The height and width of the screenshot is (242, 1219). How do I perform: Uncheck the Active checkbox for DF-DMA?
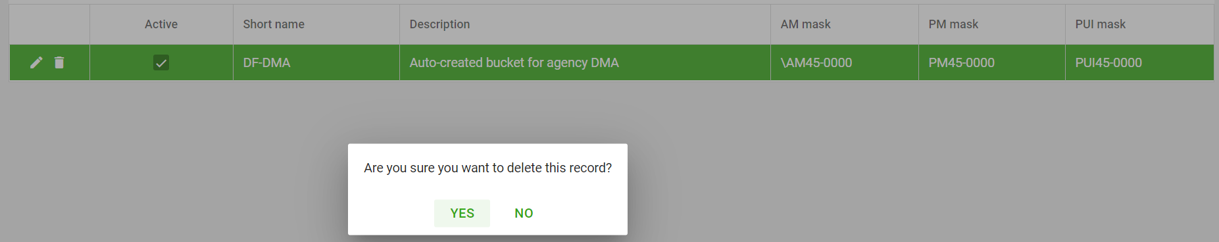(161, 62)
